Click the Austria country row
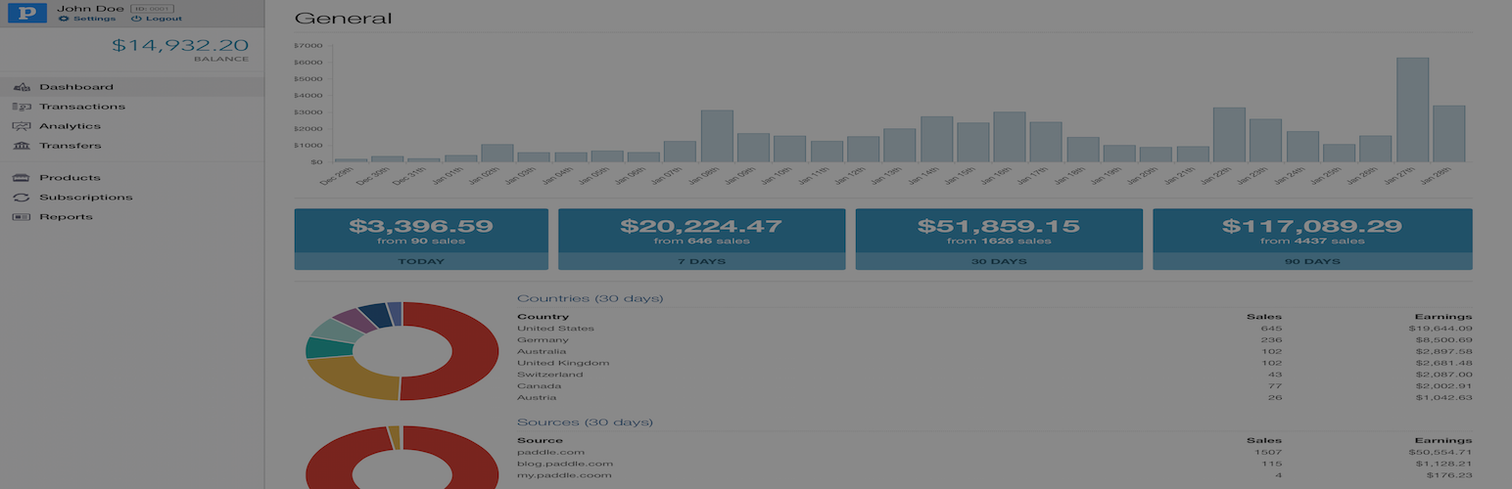 click(x=994, y=397)
